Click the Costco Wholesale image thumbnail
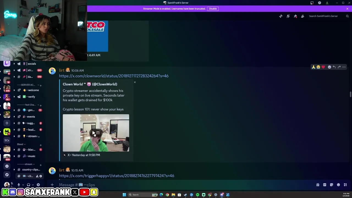The width and height of the screenshot is (352, 198). point(98,36)
